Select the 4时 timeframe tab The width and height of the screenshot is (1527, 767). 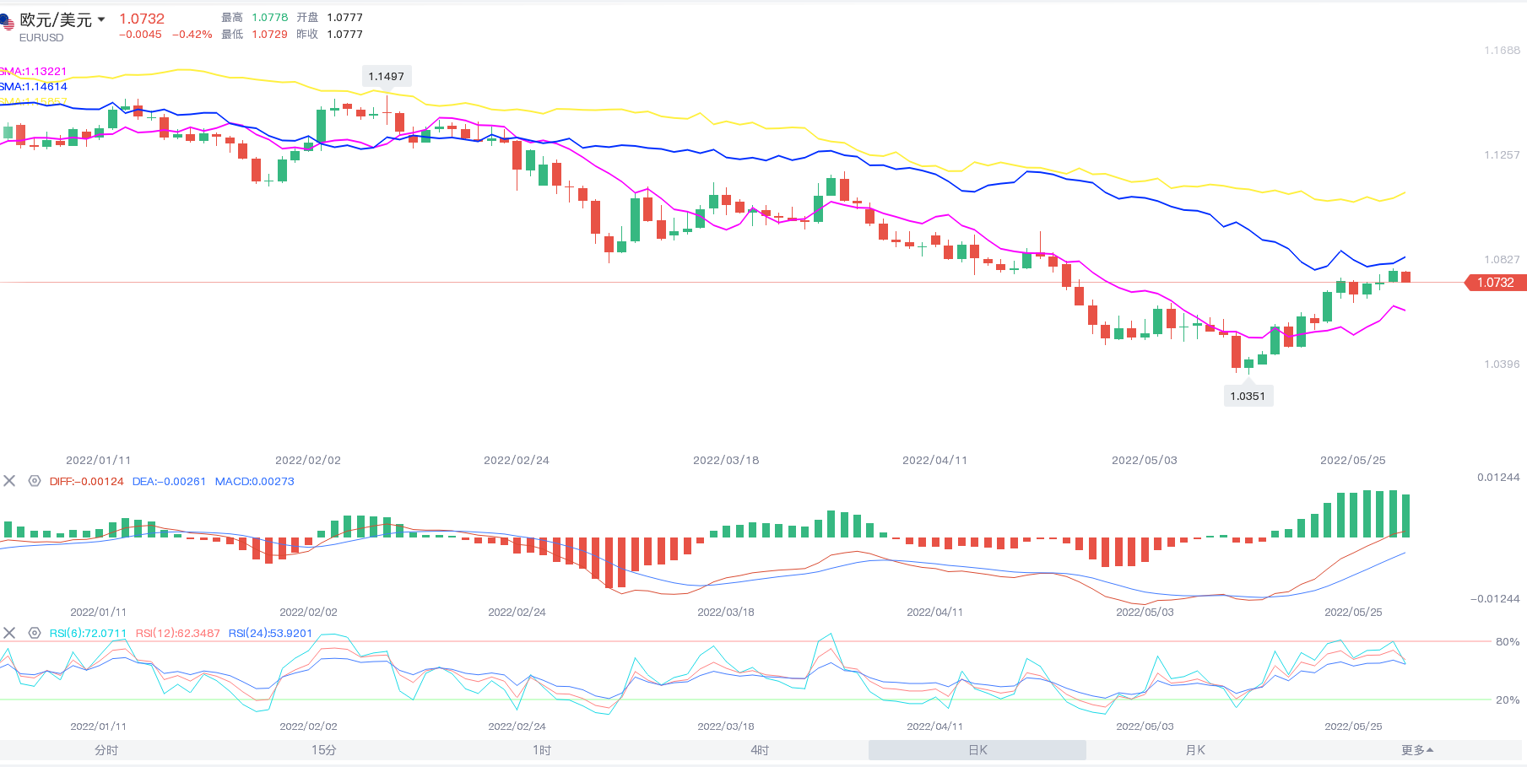click(x=760, y=750)
